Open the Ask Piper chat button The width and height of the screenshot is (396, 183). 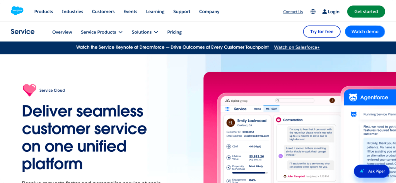click(372, 171)
